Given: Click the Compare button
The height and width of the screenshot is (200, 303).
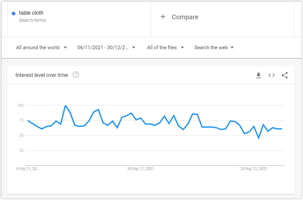Looking at the screenshot, I should click(x=179, y=17).
